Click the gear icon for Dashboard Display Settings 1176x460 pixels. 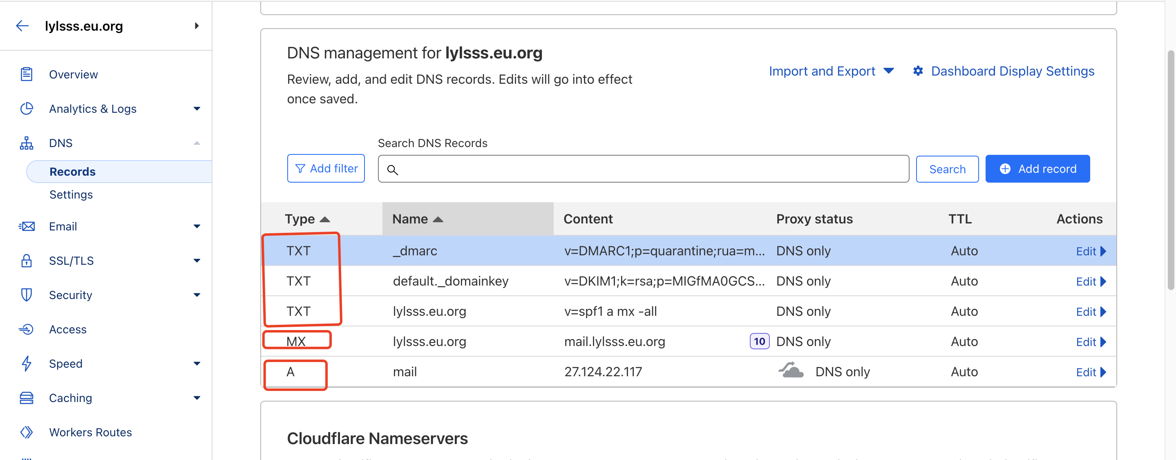click(918, 71)
